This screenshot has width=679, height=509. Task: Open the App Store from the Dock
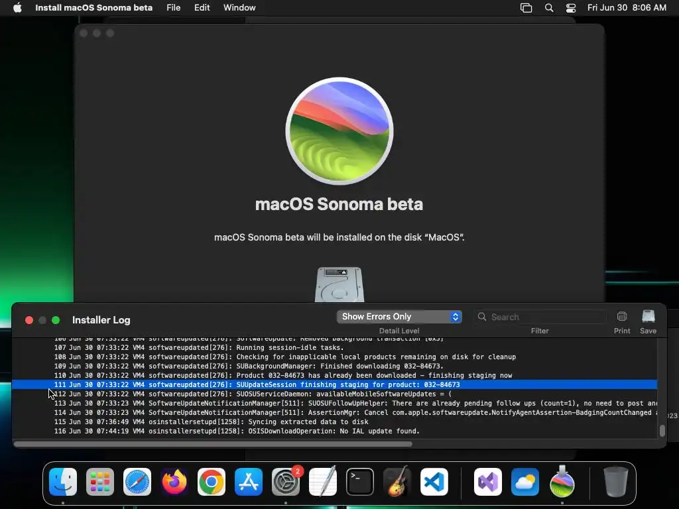click(x=249, y=482)
